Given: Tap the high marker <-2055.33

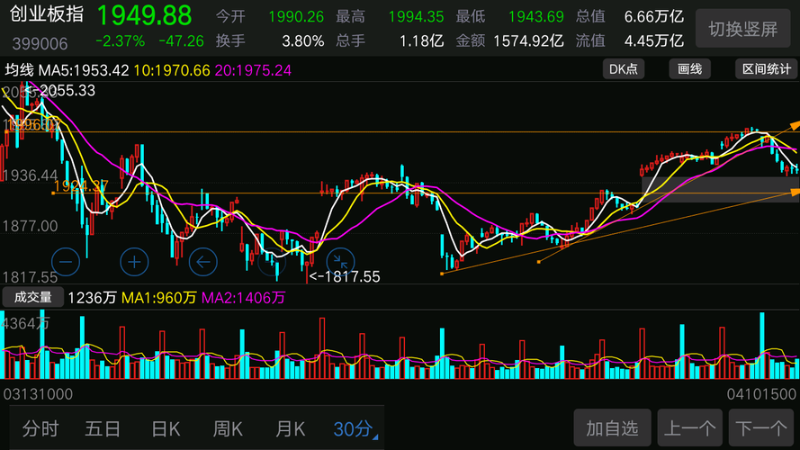Looking at the screenshot, I should coord(60,91).
